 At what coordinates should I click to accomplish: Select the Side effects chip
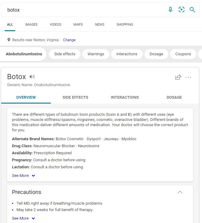[65, 54]
